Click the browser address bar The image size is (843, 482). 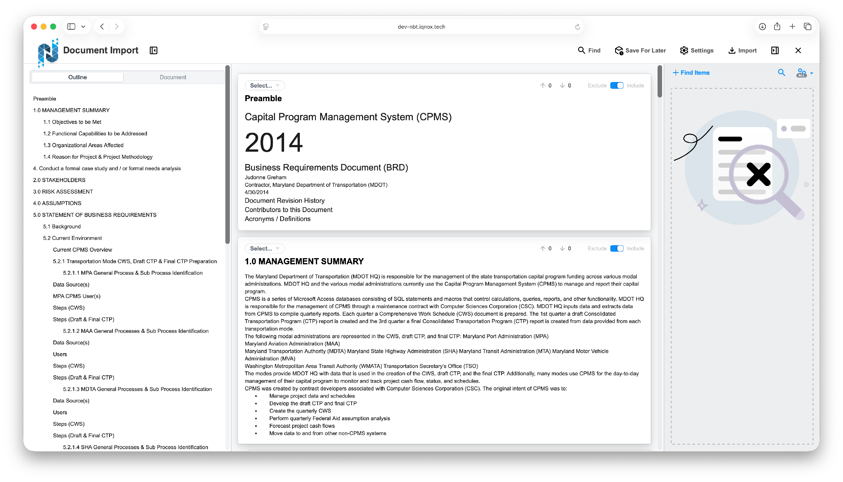tap(421, 27)
